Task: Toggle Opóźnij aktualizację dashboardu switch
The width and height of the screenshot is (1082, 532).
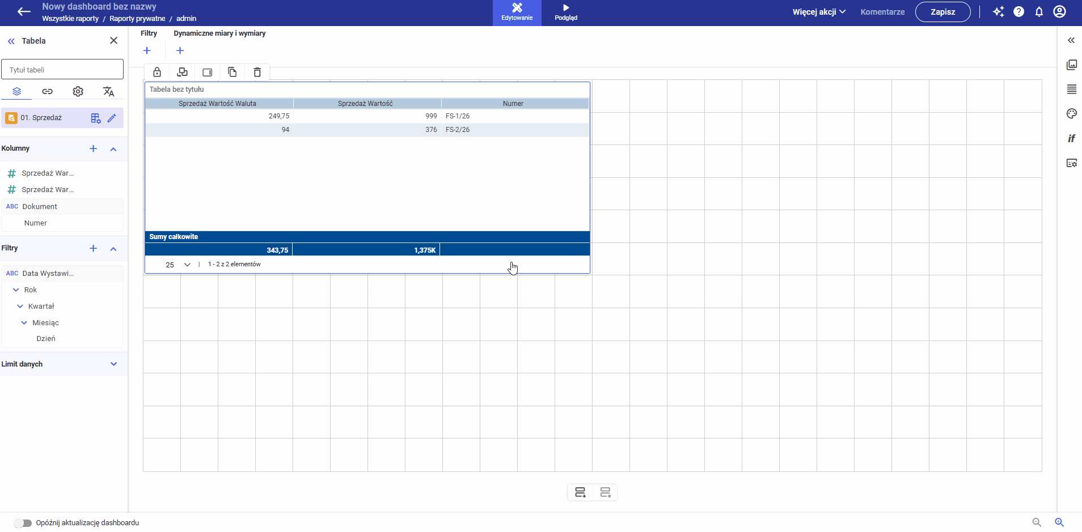Action: (23, 523)
